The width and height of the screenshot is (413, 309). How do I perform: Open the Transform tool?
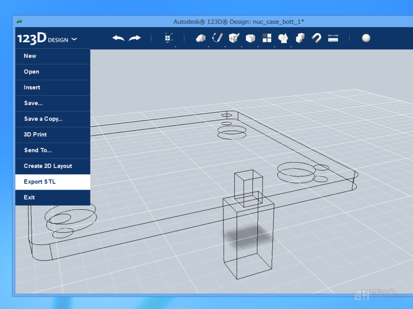point(168,38)
